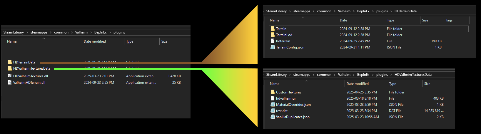Select the VanillaDuplicates.json file icon

pos(273,117)
